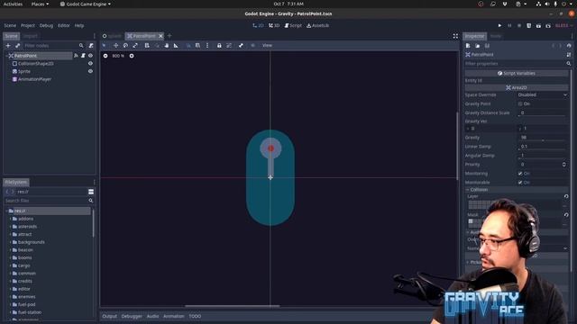Open the Output bottom panel
This screenshot has width=577, height=324.
(x=109, y=316)
